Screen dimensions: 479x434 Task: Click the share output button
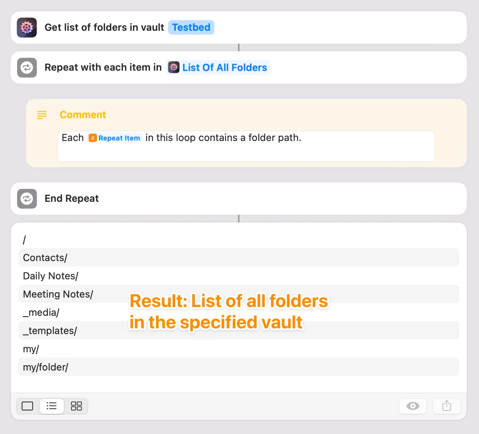pos(447,406)
